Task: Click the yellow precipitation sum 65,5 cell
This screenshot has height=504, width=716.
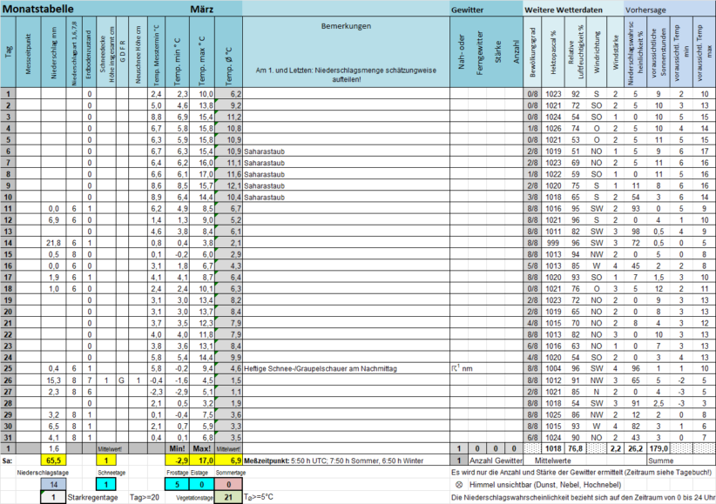Action: pos(53,459)
